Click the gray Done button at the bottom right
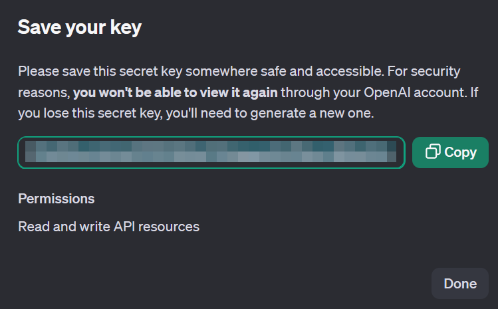This screenshot has width=498, height=309. point(460,283)
